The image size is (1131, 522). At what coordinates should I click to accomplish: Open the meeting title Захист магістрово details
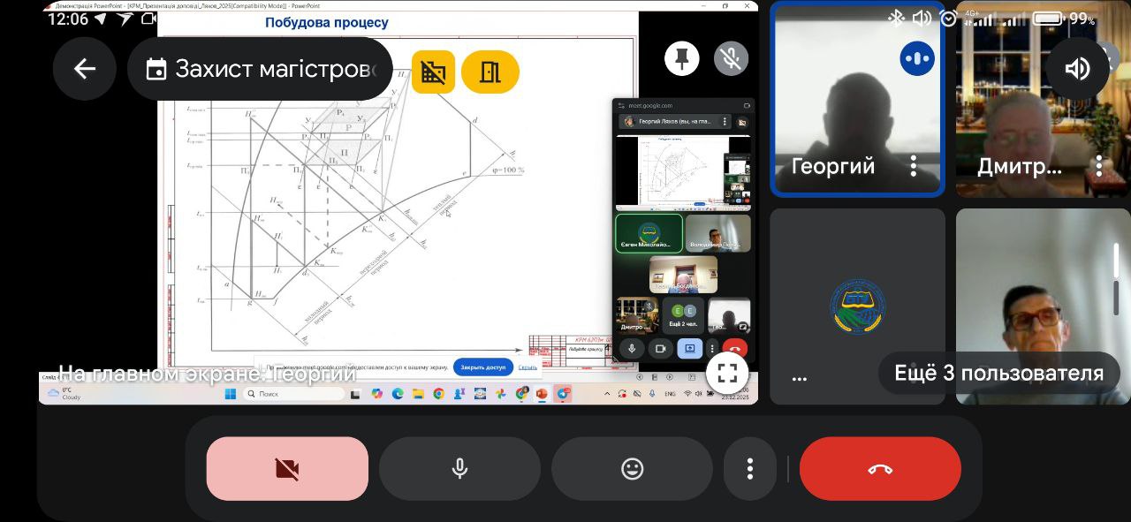click(261, 69)
